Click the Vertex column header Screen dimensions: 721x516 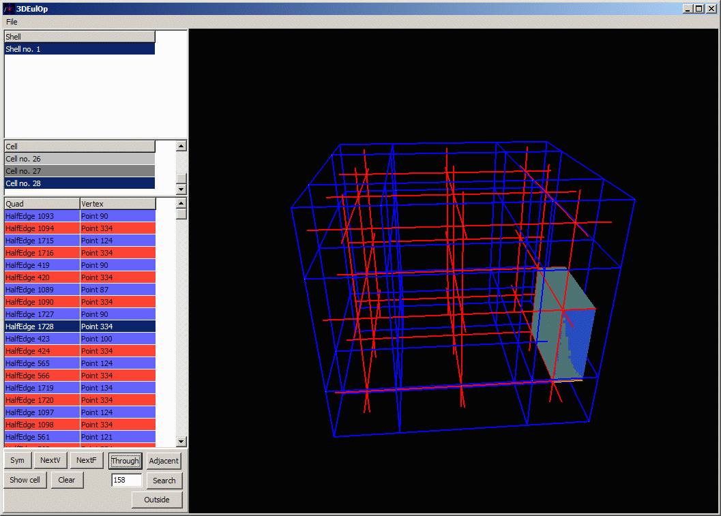[x=117, y=204]
